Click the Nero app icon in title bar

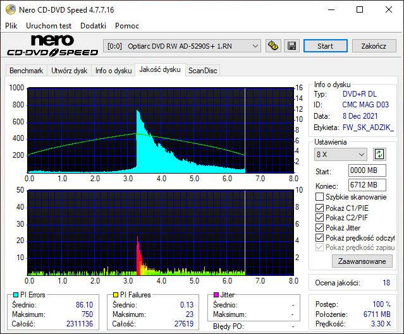pos(11,9)
